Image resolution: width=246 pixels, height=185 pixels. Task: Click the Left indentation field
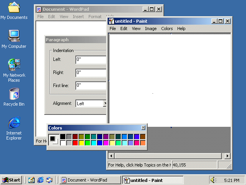click(x=91, y=60)
